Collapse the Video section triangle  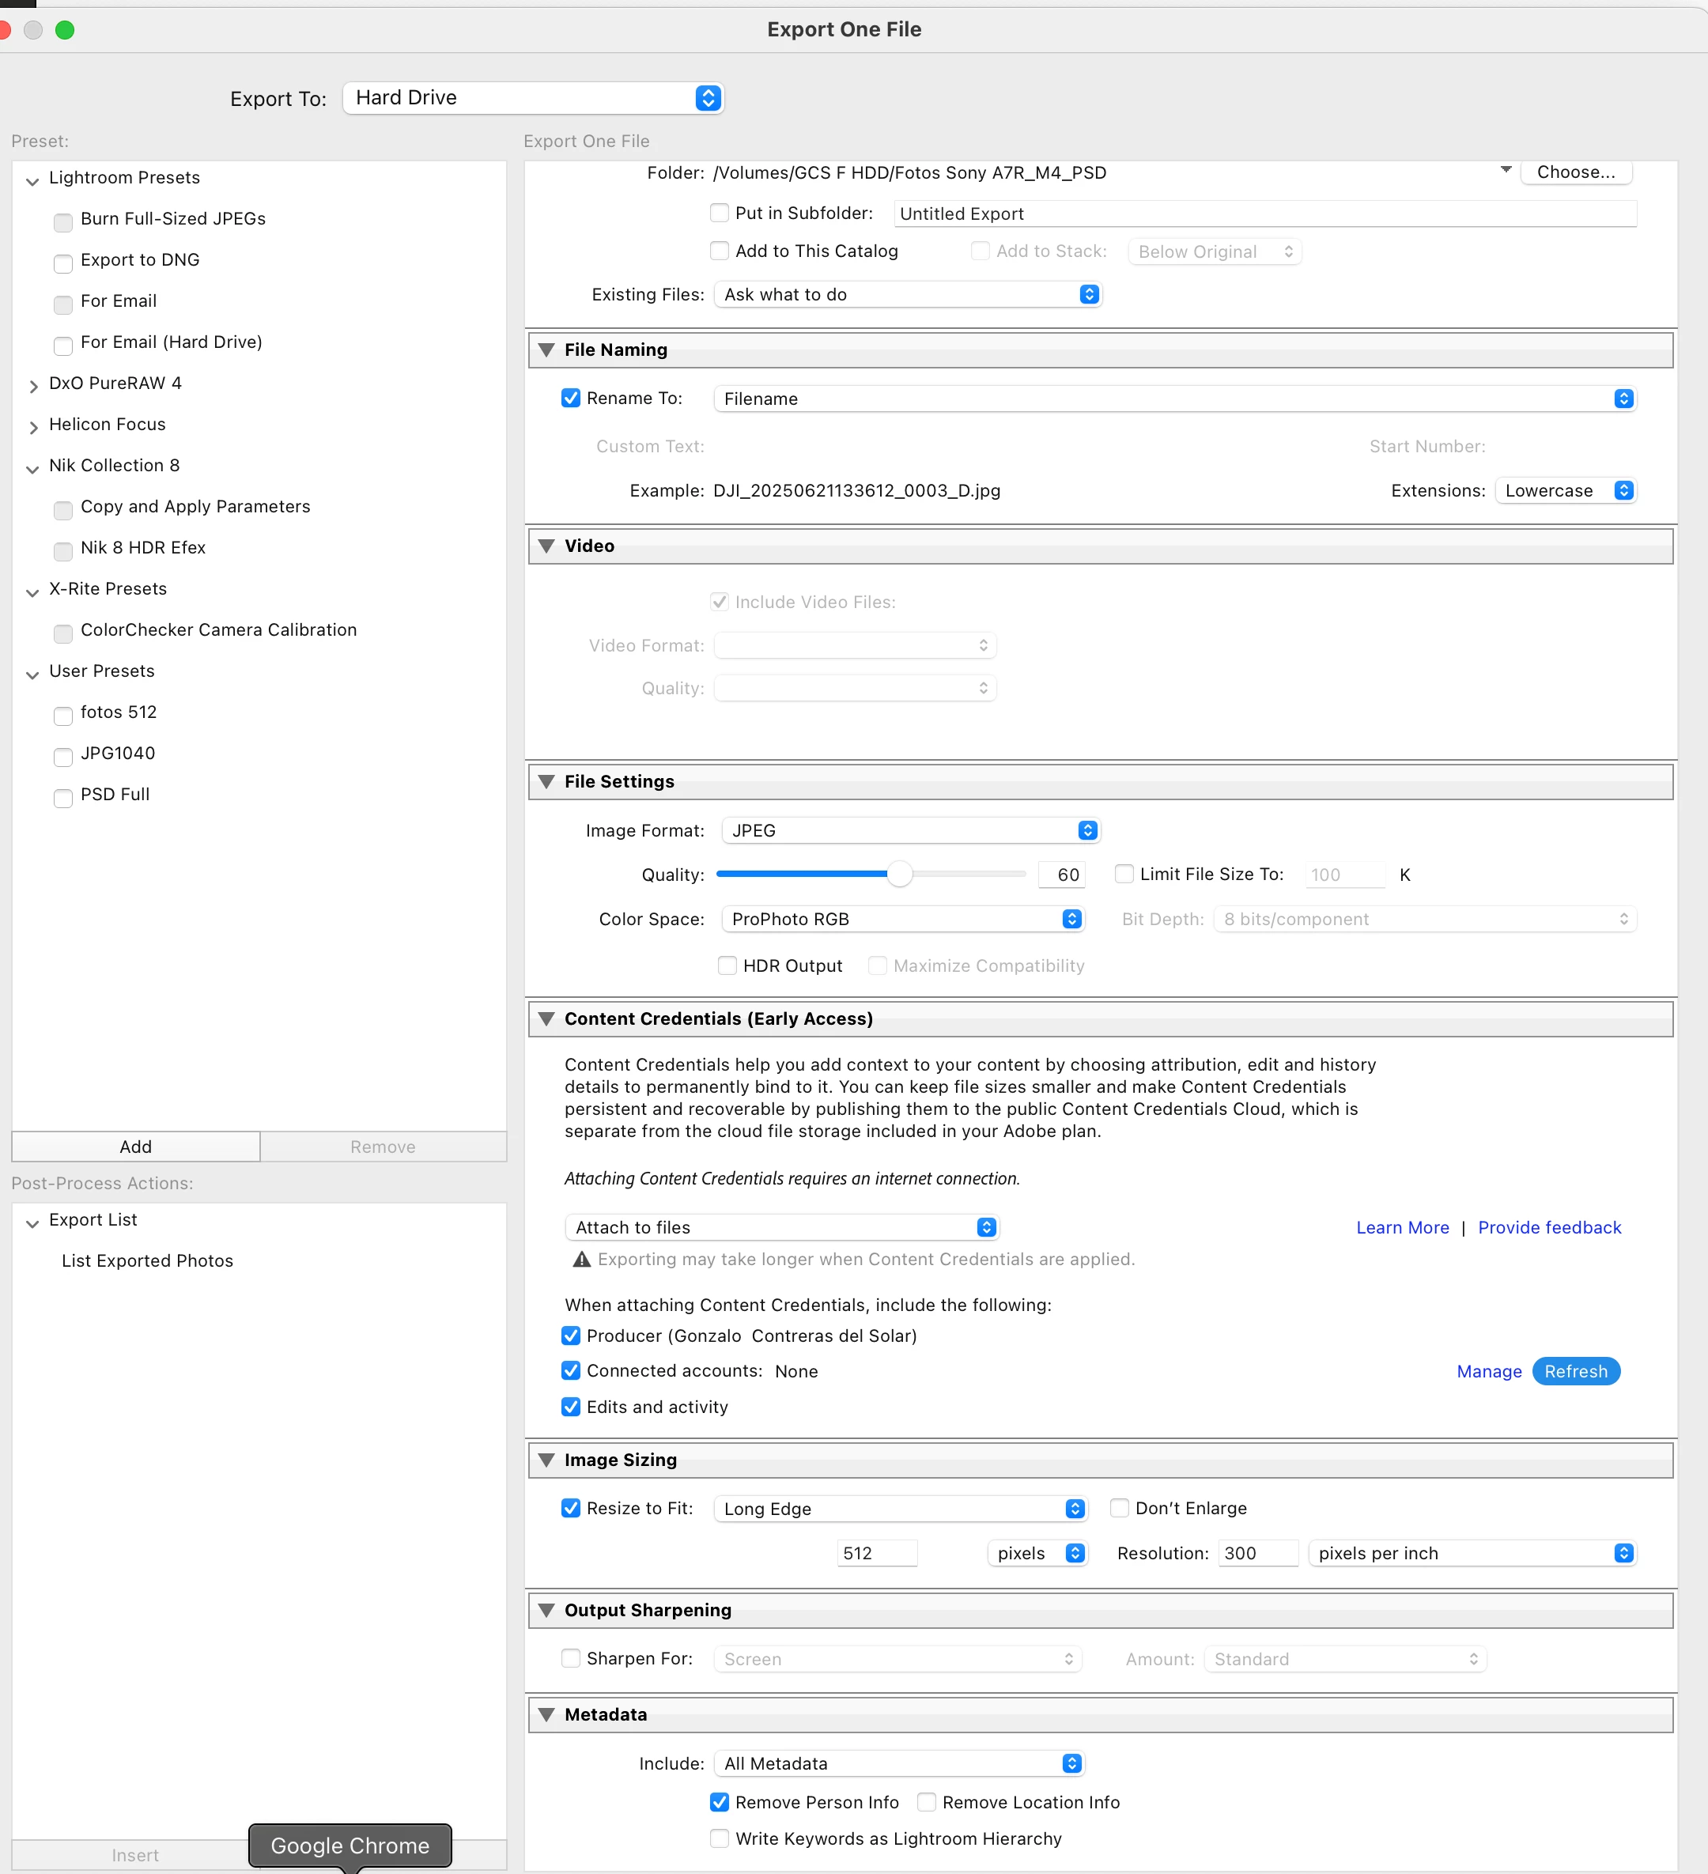pos(546,546)
